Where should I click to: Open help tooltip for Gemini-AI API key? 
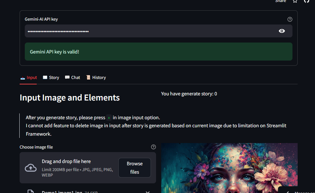290,19
